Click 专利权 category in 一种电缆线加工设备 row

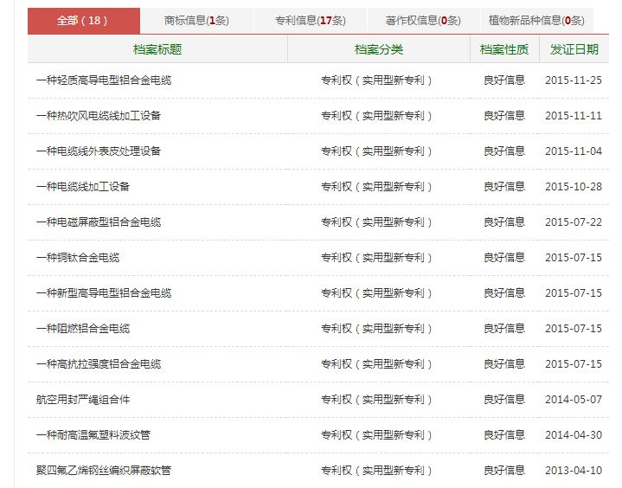(376, 187)
